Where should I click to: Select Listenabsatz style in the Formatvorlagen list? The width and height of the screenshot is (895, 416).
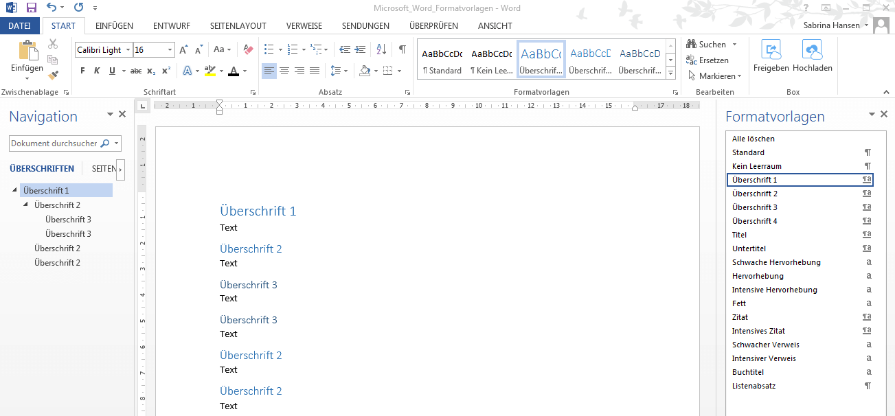800,386
